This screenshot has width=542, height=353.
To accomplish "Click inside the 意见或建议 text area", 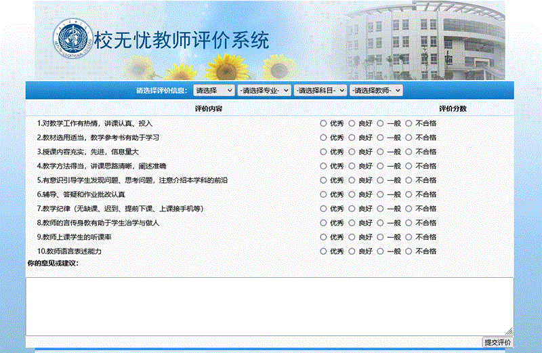I will pos(269,306).
